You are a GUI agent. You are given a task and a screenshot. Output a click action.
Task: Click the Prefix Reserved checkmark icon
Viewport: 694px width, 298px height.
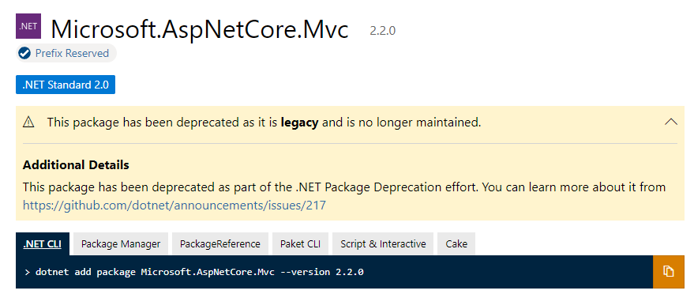point(24,54)
